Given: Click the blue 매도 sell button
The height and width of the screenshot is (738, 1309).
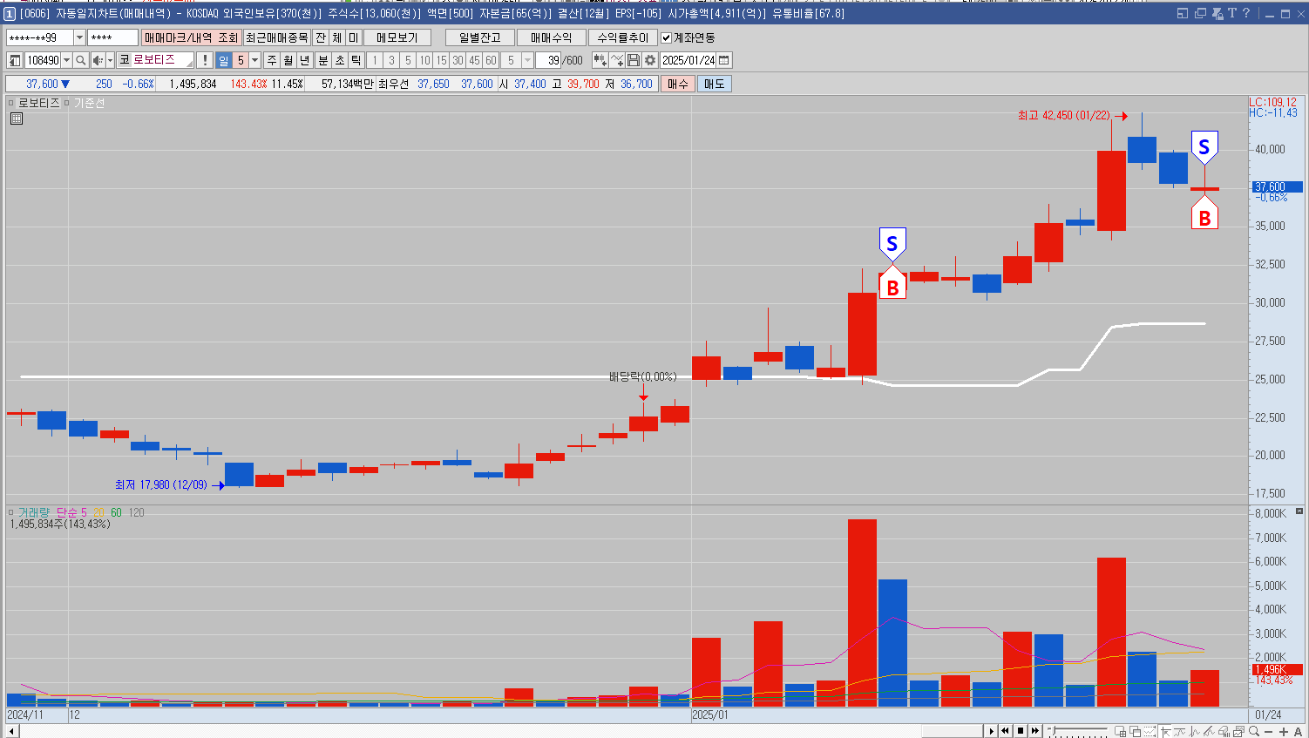Looking at the screenshot, I should point(715,84).
